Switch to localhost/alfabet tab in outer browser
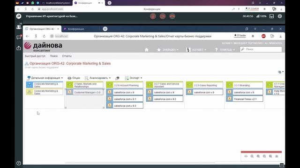 click(56, 3)
